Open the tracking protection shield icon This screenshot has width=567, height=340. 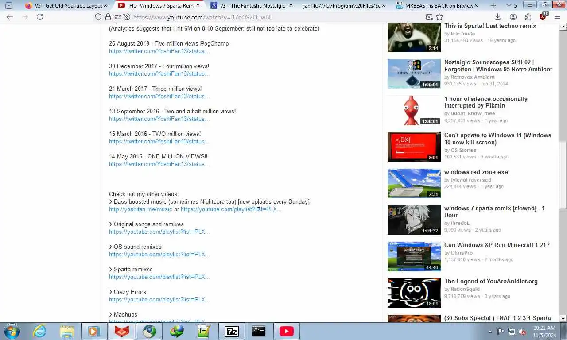tap(98, 17)
